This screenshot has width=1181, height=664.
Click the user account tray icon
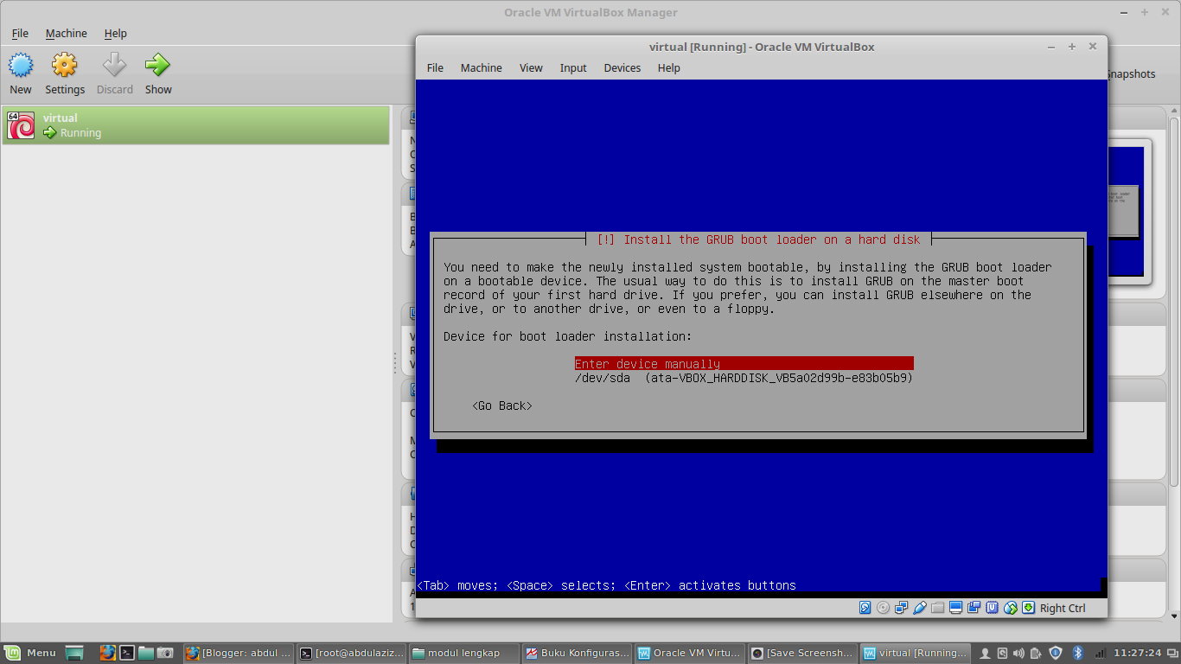pos(986,653)
